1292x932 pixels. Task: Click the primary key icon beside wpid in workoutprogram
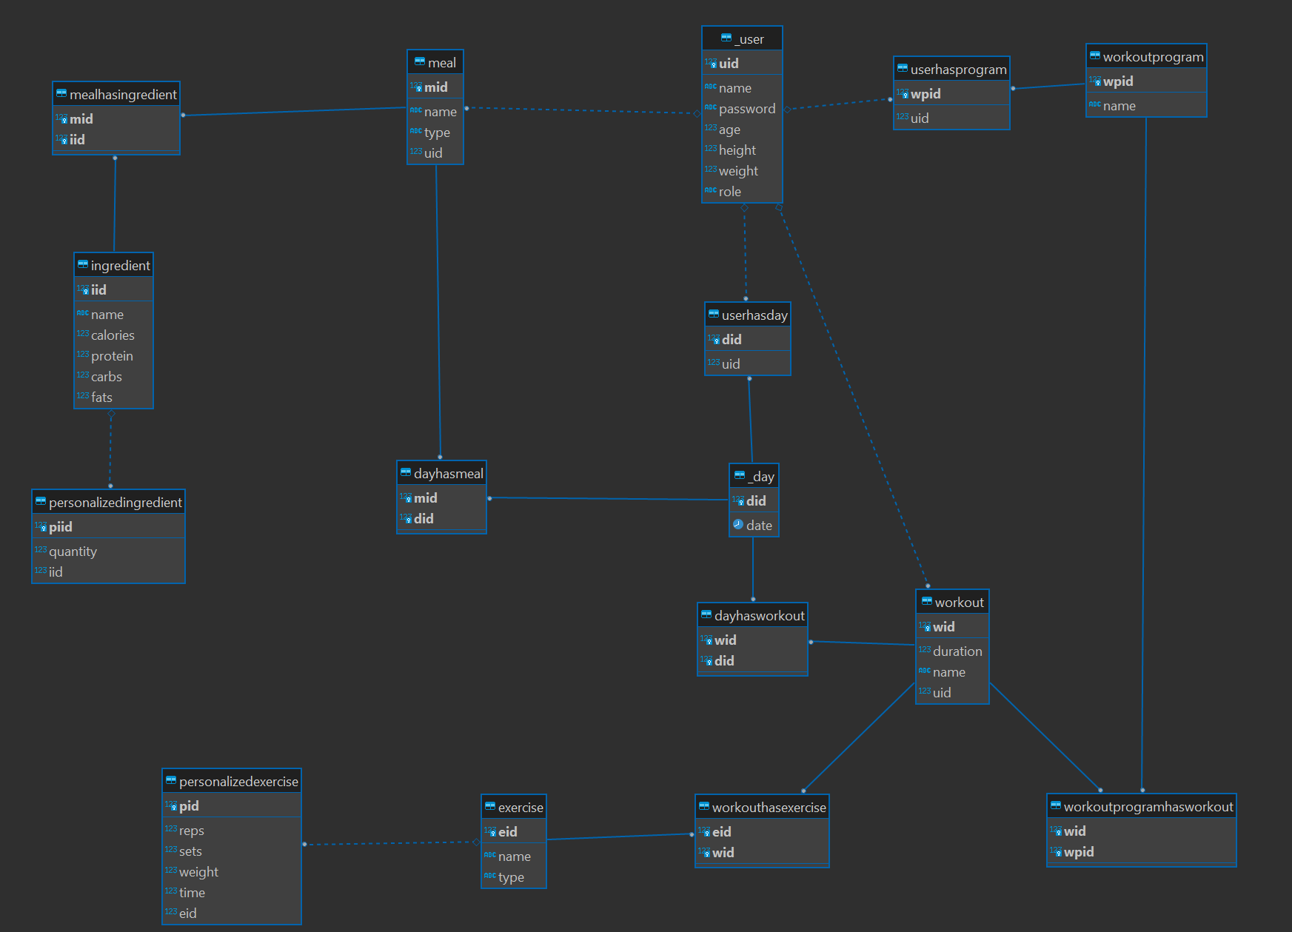click(x=1095, y=81)
